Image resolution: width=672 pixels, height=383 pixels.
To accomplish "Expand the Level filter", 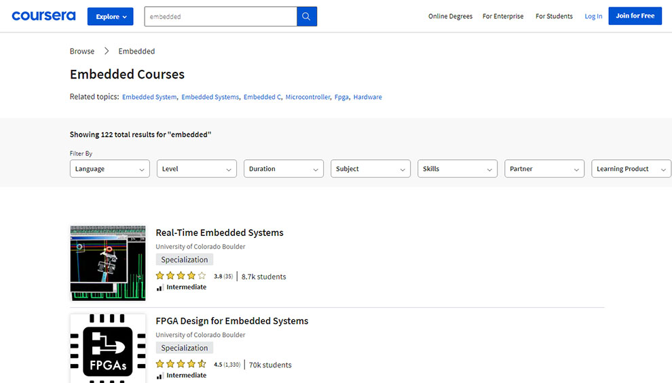I will (197, 169).
